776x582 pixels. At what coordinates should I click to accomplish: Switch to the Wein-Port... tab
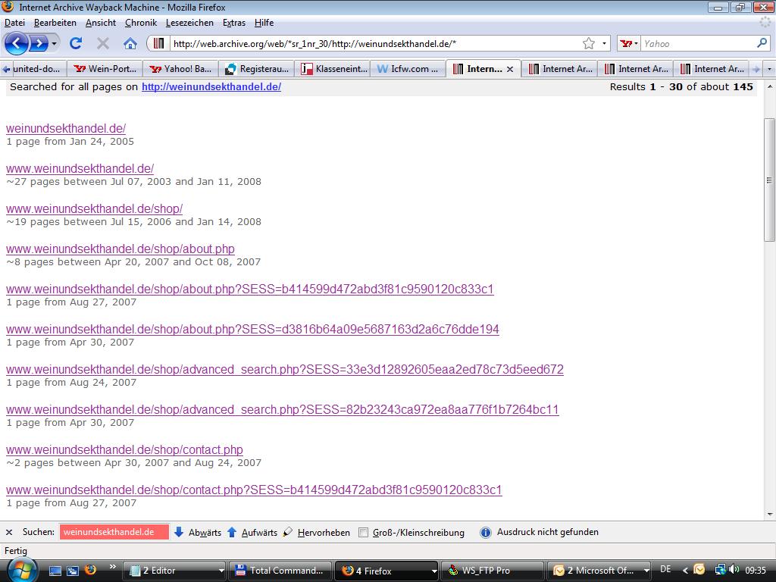(x=105, y=69)
